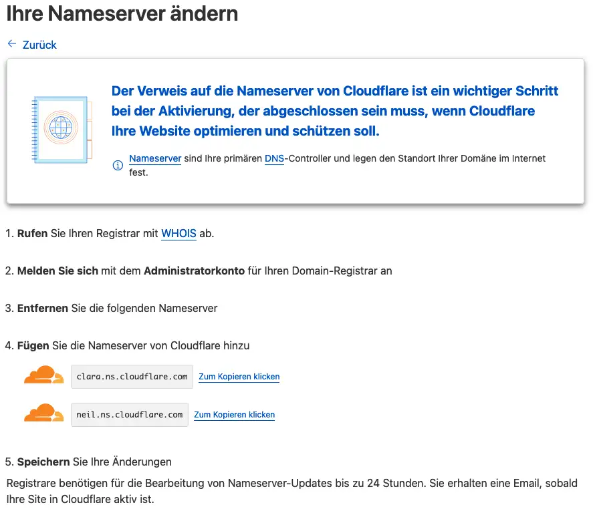Copy clara.ns.cloudflare.com via Zum Kopieren klicken

[239, 377]
